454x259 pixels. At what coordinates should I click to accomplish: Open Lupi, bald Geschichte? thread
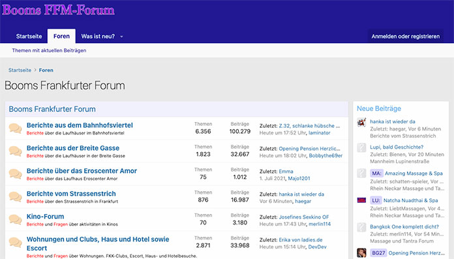pos(397,147)
